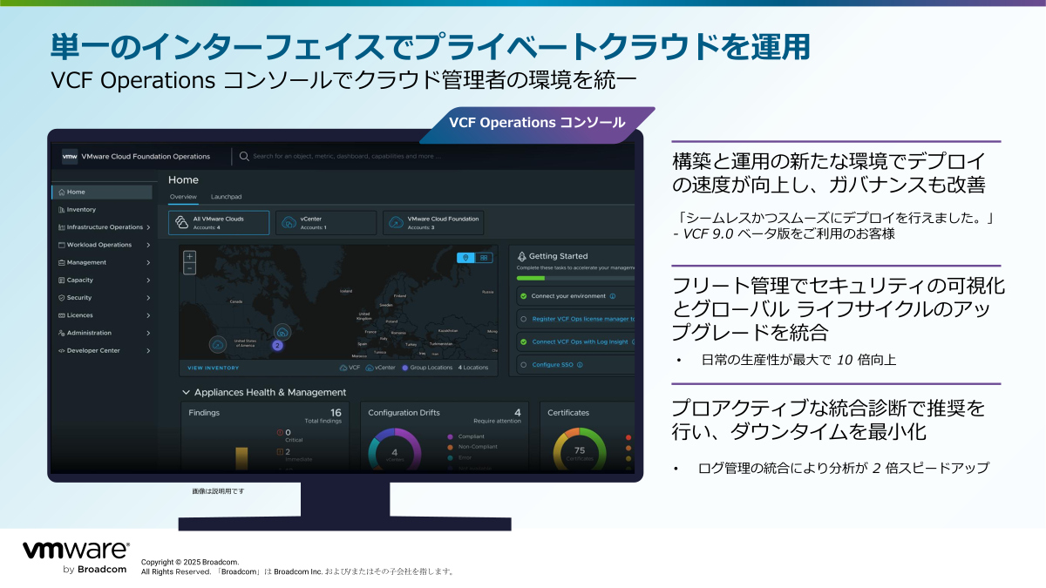1046x588 pixels.
Task: Click the Home house icon in sidebar
Action: pyautogui.click(x=61, y=192)
